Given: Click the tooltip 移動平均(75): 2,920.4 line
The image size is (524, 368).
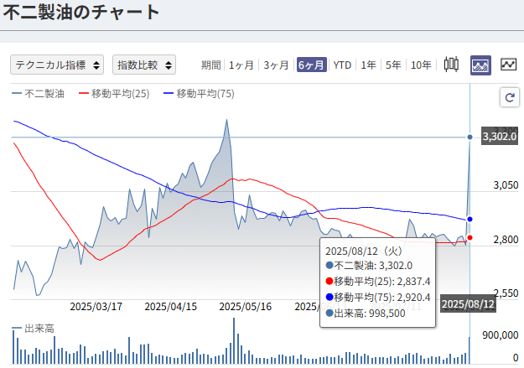Looking at the screenshot, I should click(x=378, y=297).
